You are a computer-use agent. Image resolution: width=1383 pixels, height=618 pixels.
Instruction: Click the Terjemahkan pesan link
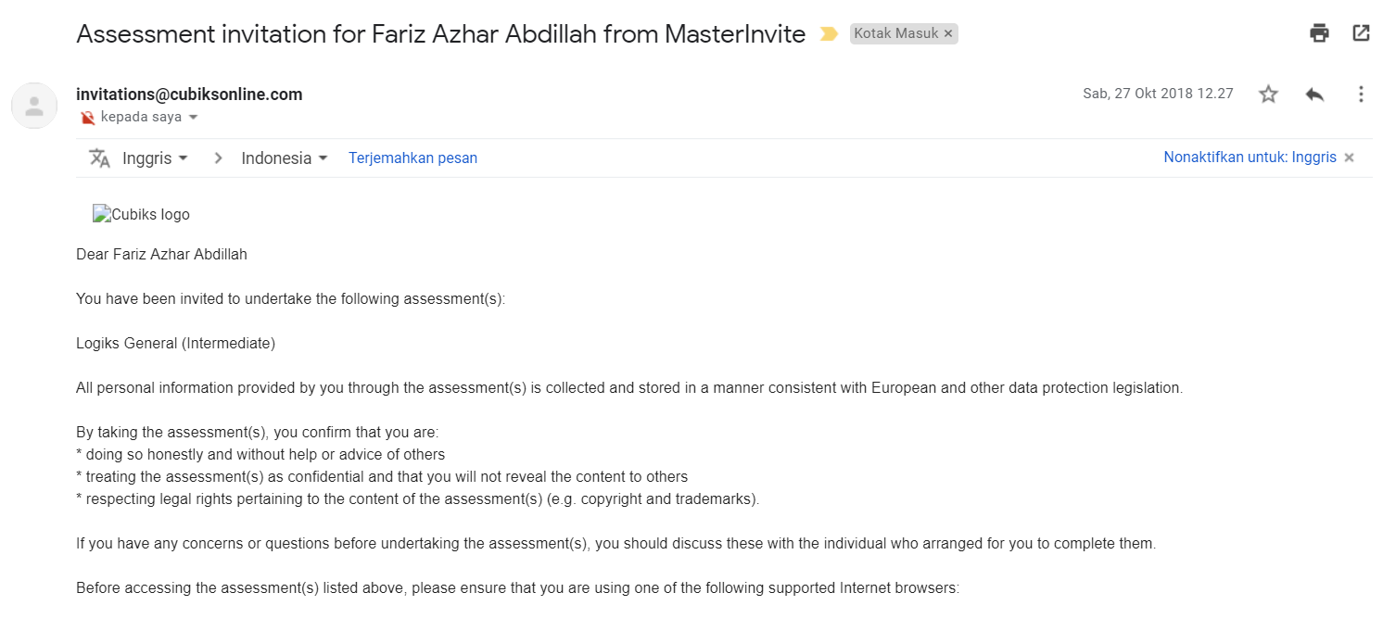pos(412,158)
